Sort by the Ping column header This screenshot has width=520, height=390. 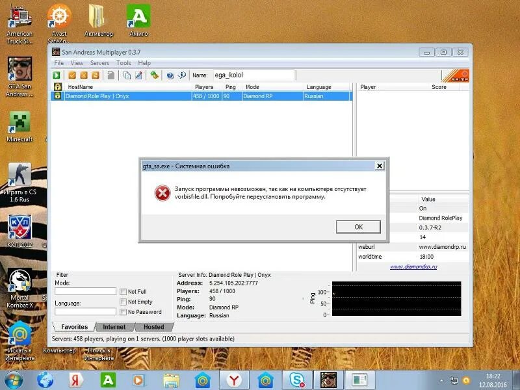pos(233,87)
